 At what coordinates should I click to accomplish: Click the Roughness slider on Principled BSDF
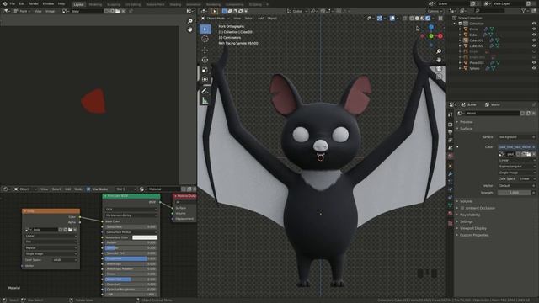[131, 258]
